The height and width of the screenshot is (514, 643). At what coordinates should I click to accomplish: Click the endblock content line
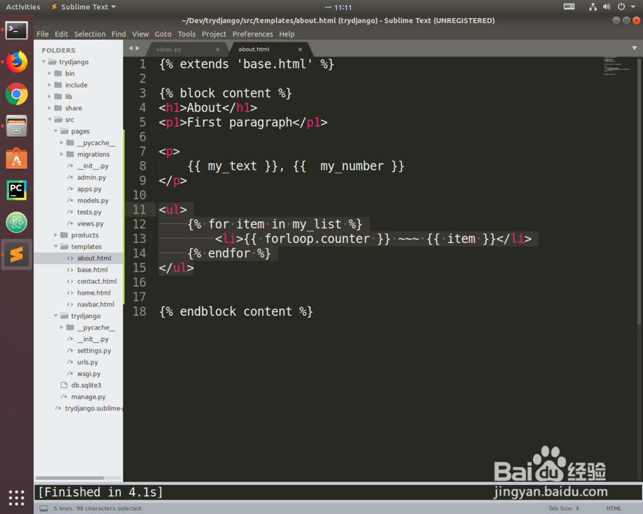236,312
